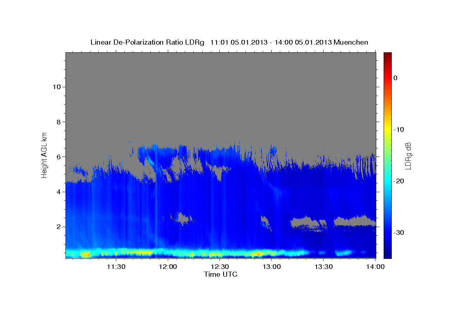
Task: Click the colorbar value -30 label
Action: [x=399, y=232]
